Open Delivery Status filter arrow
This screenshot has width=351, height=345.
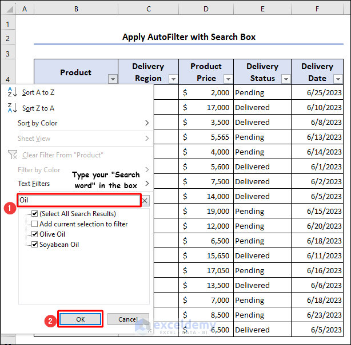[286, 79]
